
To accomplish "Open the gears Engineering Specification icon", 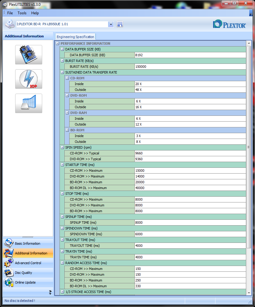I will click(x=29, y=55).
